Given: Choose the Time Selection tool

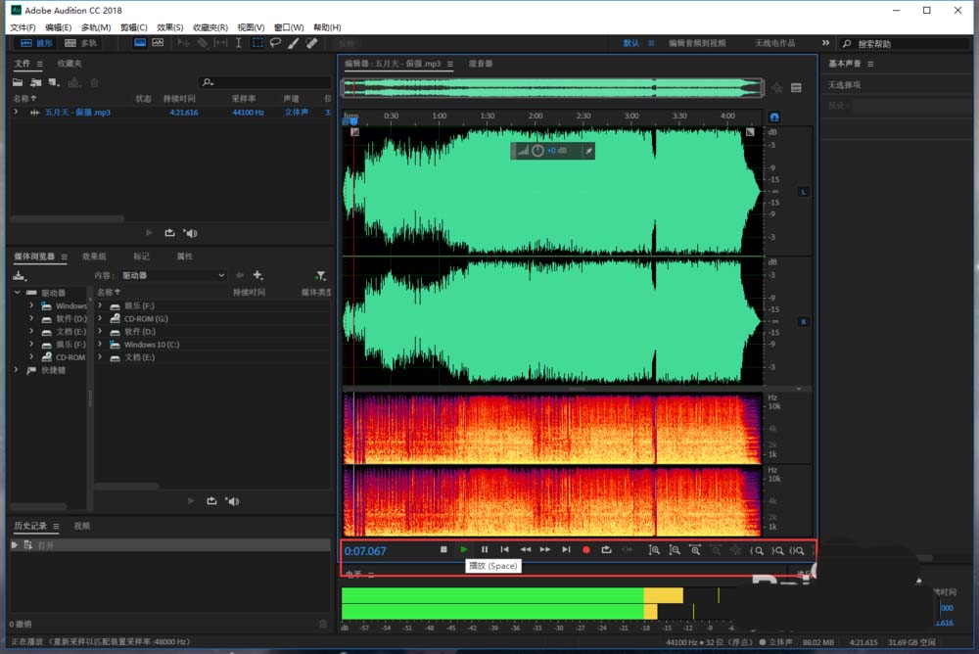Looking at the screenshot, I should coord(239,43).
